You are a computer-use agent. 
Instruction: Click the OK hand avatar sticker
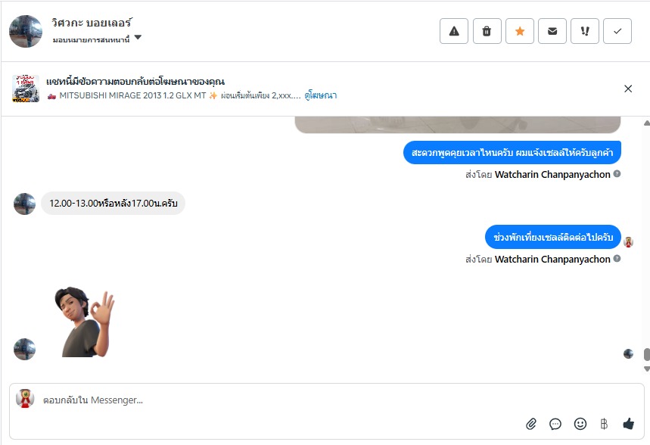click(84, 322)
